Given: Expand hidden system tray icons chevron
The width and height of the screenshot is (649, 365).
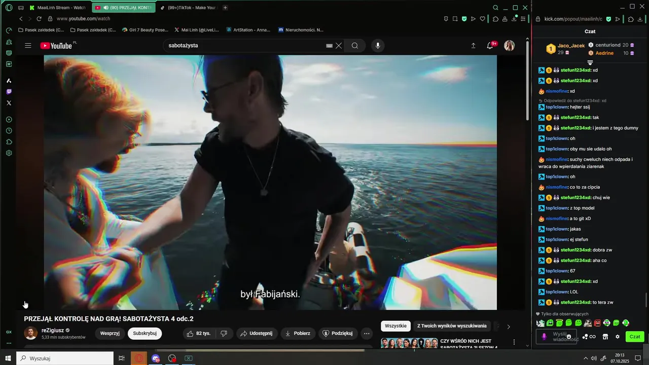Looking at the screenshot, I should [x=586, y=358].
